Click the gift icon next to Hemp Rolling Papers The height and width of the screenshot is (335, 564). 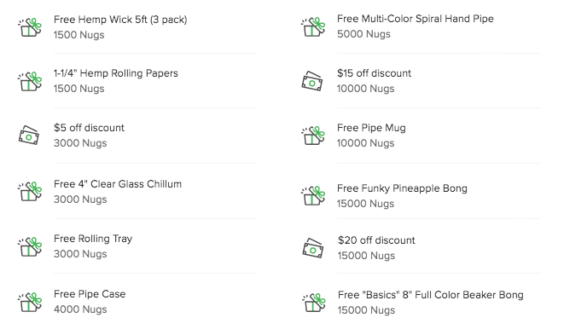point(30,82)
